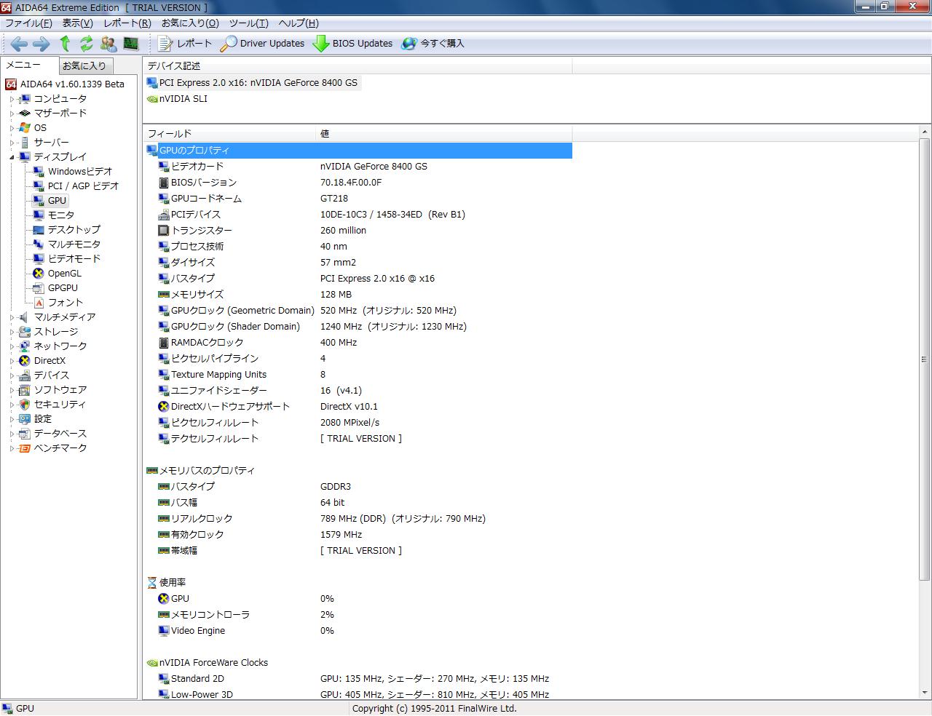Click the OpenGL tree icon
This screenshot has width=932, height=716.
(39, 274)
